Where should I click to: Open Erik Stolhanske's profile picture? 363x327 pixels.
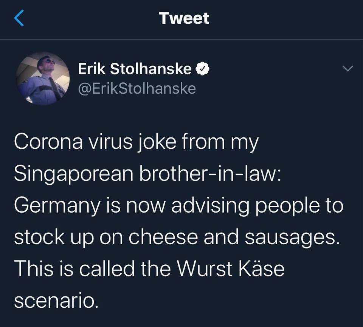[x=43, y=79]
